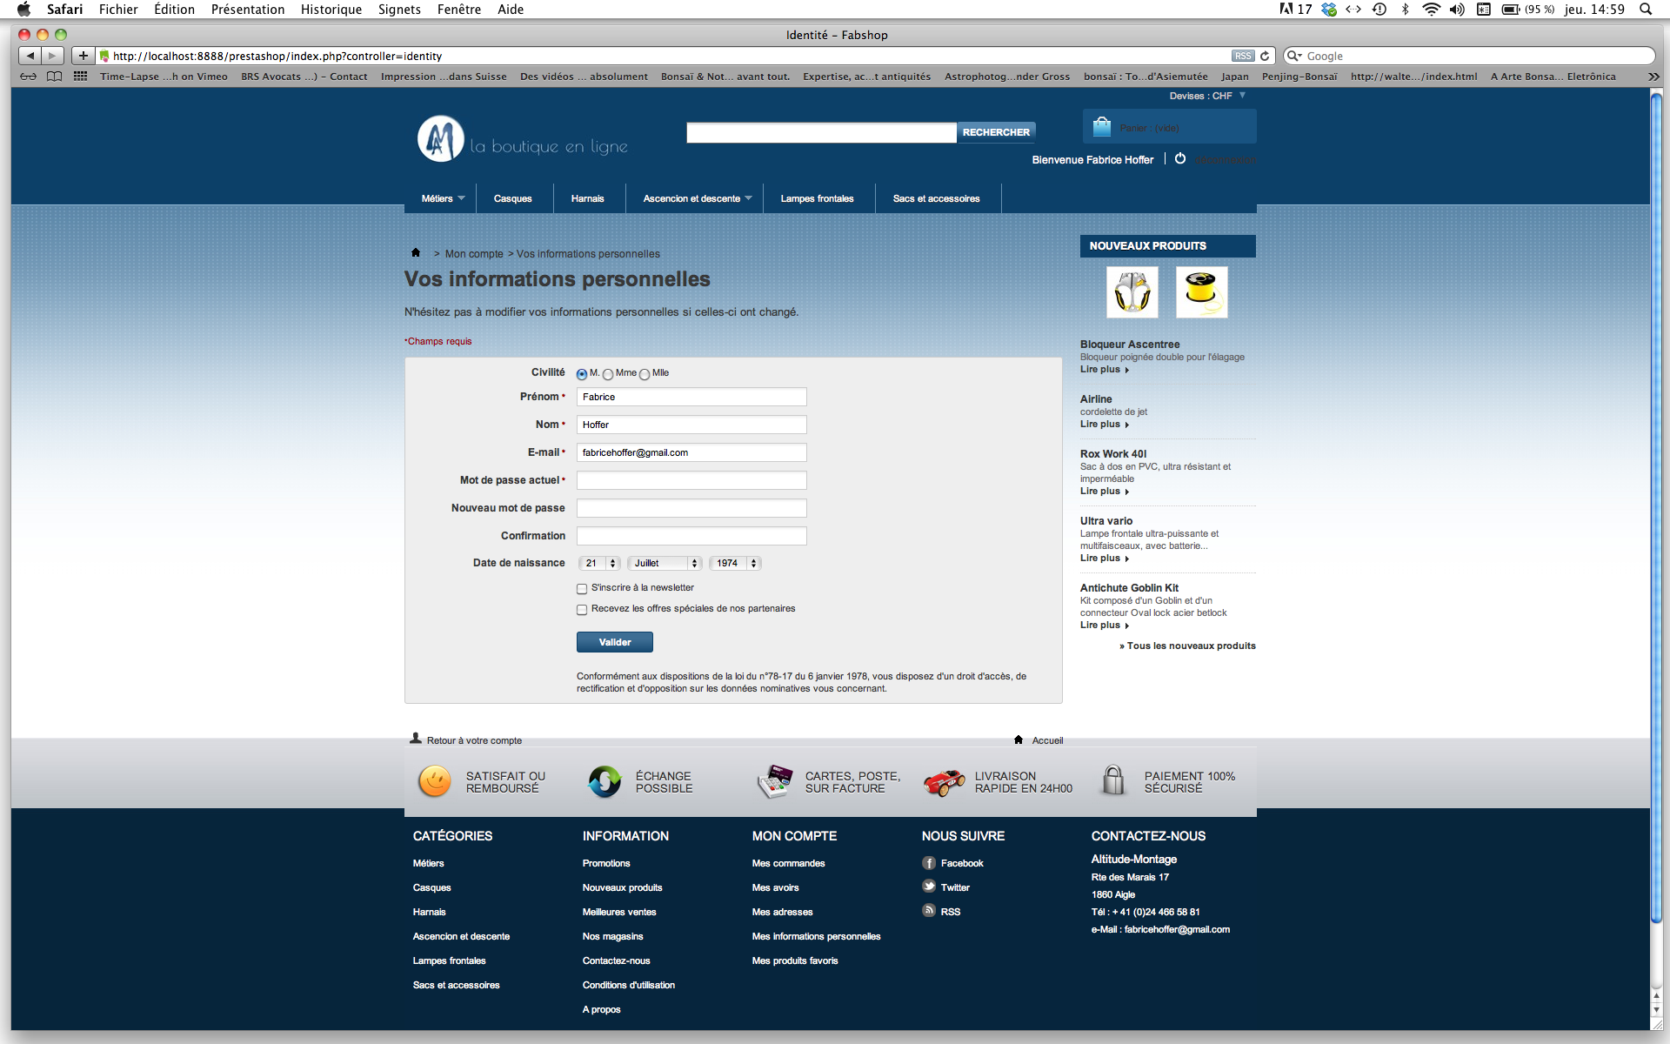
Task: Open the Historique menu in menu bar
Action: coord(331,10)
